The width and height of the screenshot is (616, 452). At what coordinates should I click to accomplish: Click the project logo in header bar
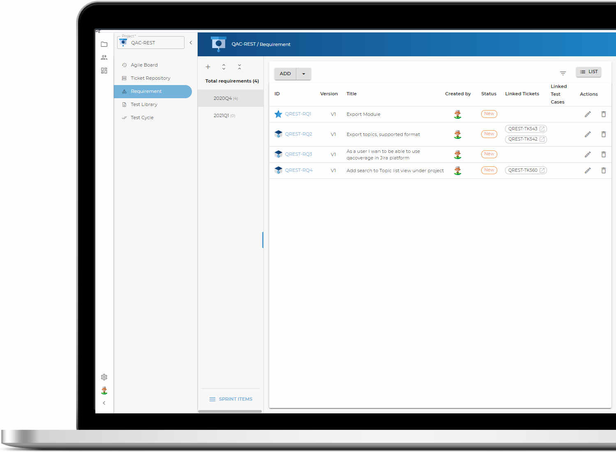tap(218, 44)
